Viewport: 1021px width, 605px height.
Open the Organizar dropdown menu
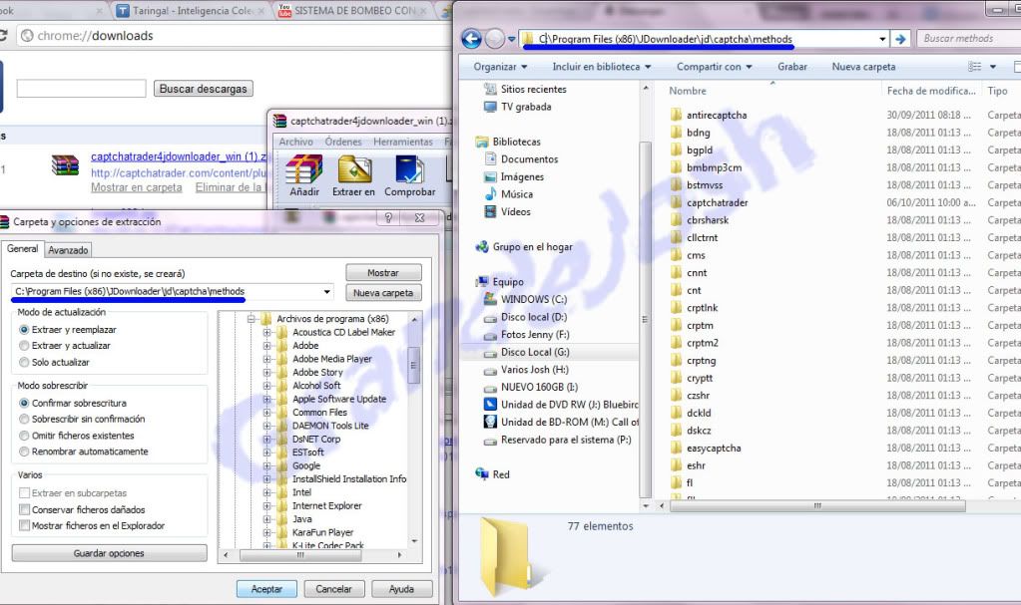[x=501, y=67]
